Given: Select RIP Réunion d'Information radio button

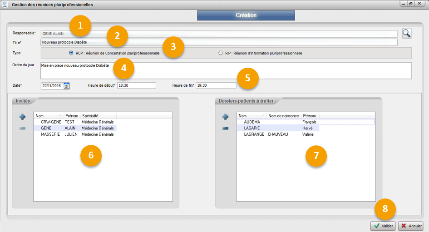Looking at the screenshot, I should click(221, 53).
